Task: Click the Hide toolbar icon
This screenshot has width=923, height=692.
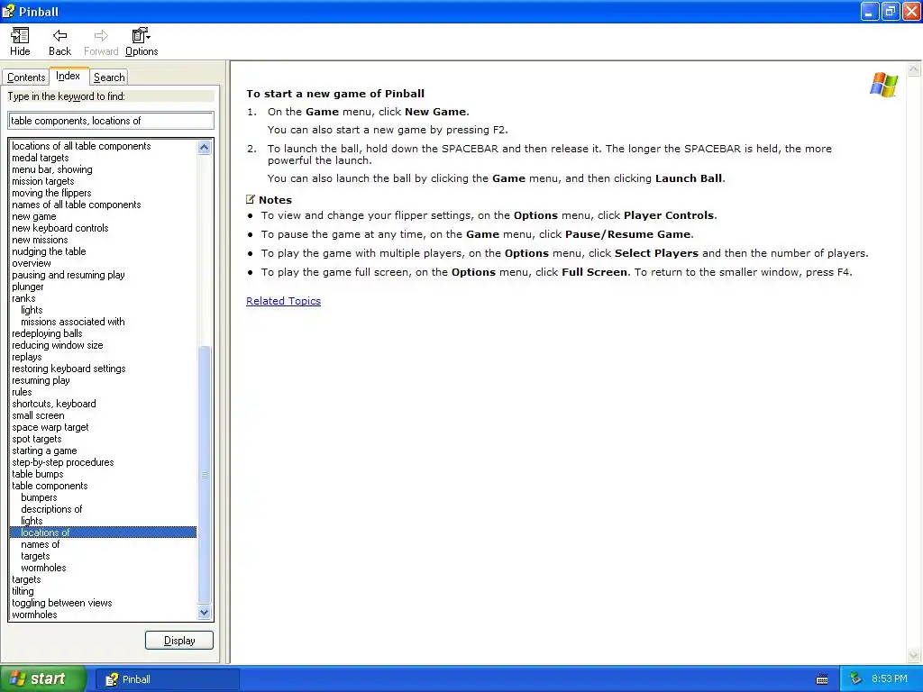Action: coord(20,41)
